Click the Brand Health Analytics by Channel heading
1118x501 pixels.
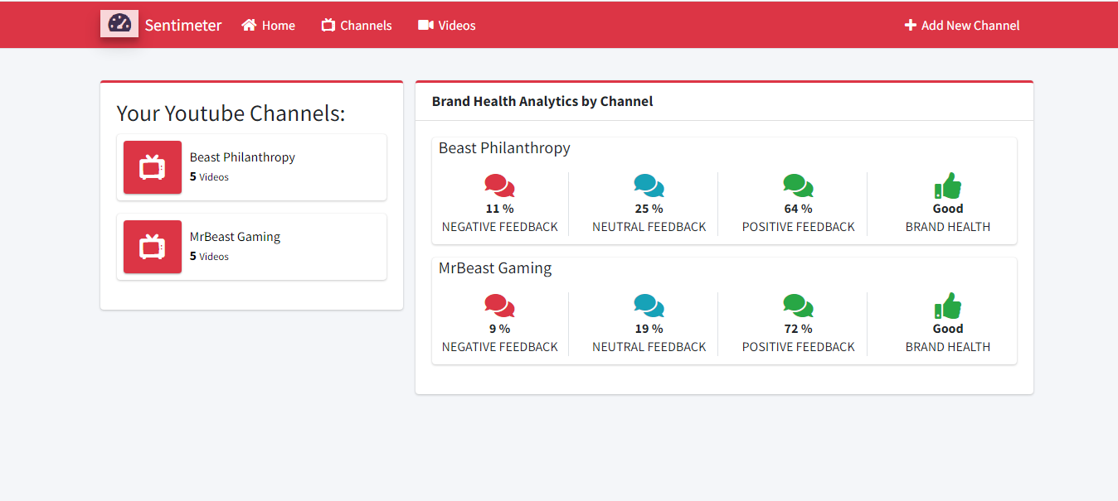click(542, 101)
